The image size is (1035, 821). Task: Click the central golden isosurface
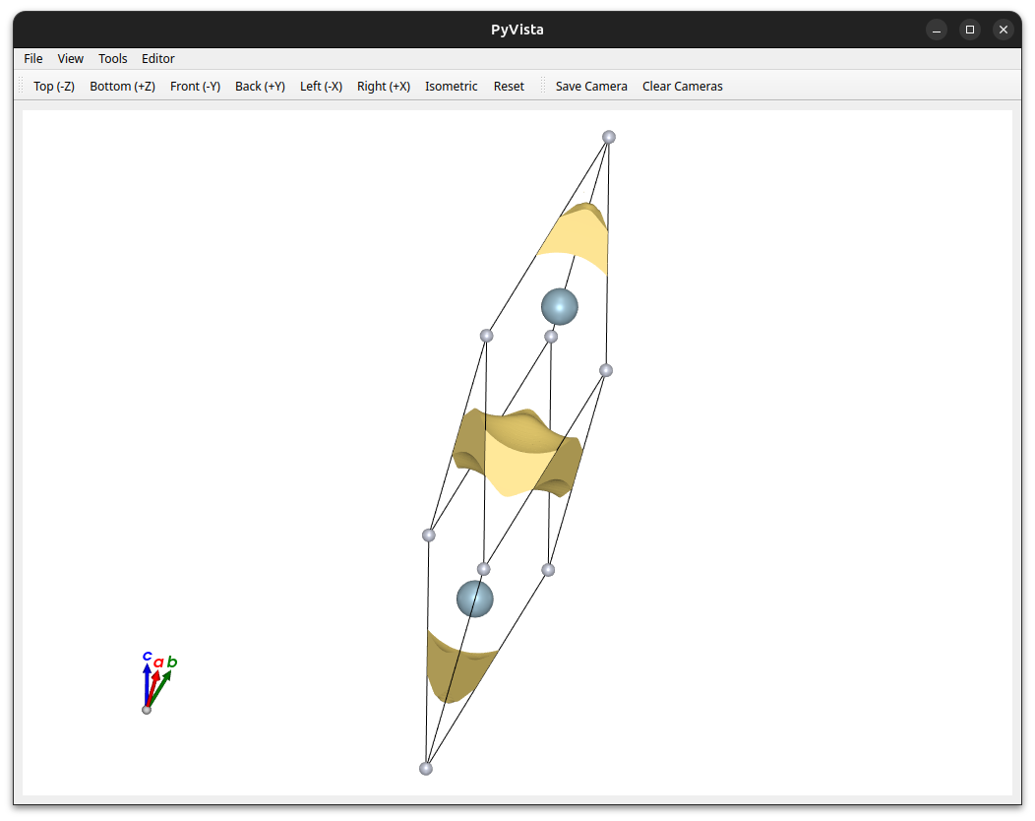click(x=517, y=453)
